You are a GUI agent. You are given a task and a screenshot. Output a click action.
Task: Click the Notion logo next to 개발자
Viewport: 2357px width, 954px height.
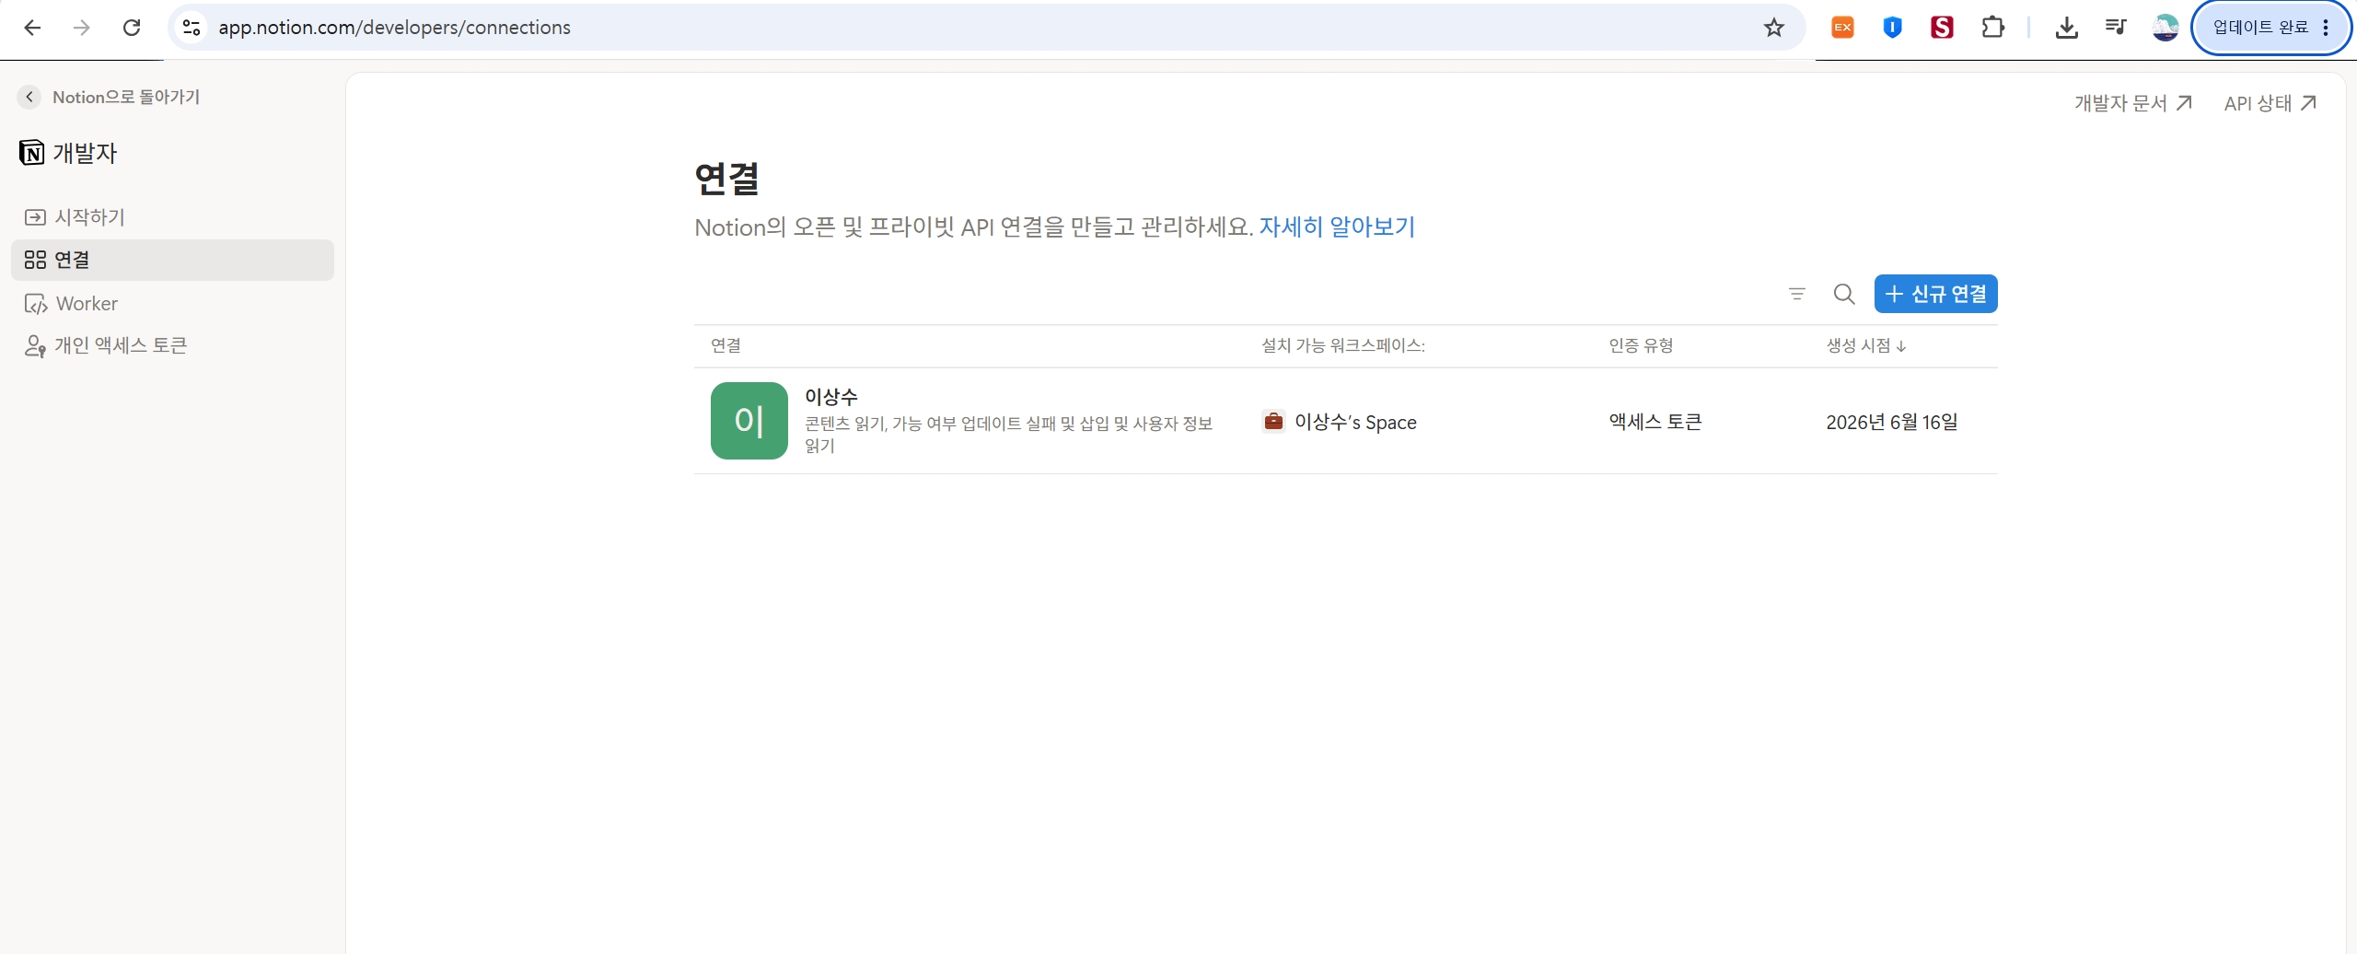(31, 153)
